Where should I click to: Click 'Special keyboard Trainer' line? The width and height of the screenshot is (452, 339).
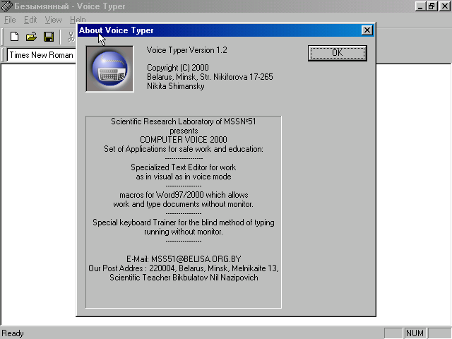tap(184, 222)
